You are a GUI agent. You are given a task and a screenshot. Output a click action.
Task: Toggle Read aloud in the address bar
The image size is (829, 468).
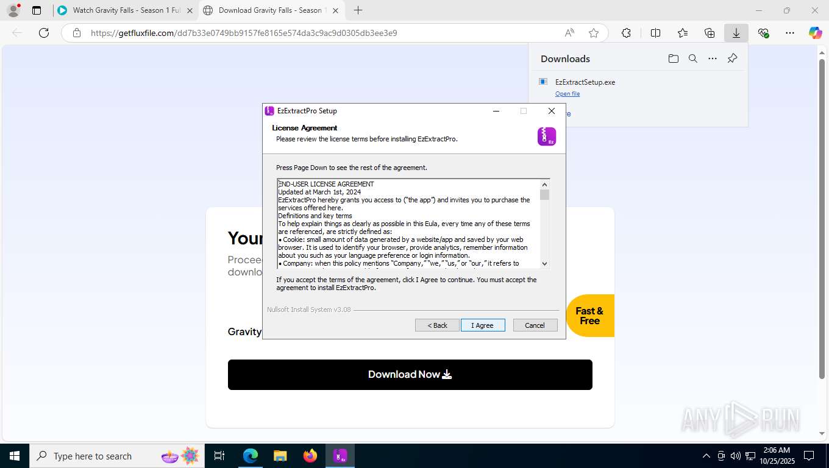click(x=569, y=33)
